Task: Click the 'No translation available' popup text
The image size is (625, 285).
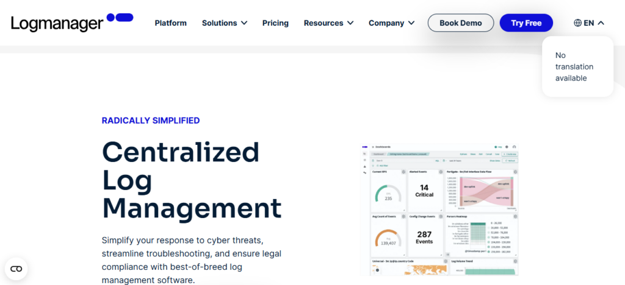Action: [x=574, y=66]
